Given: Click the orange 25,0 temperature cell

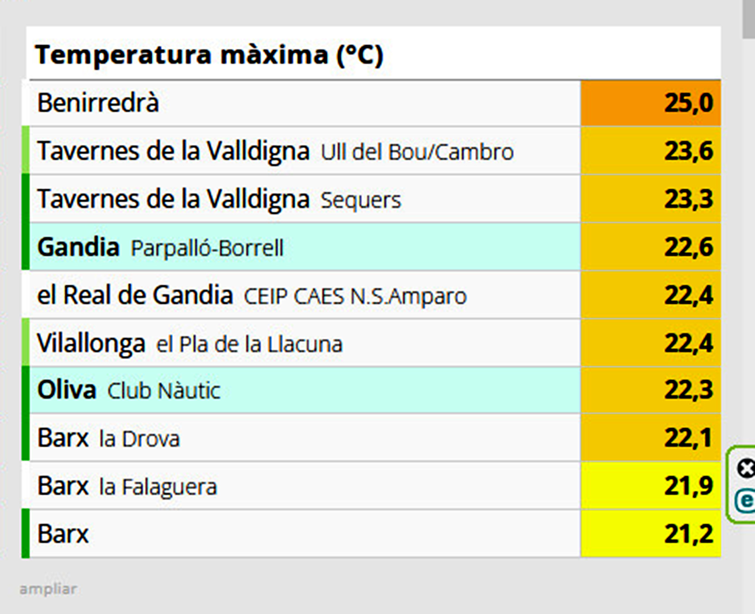Looking at the screenshot, I should pyautogui.click(x=651, y=103).
